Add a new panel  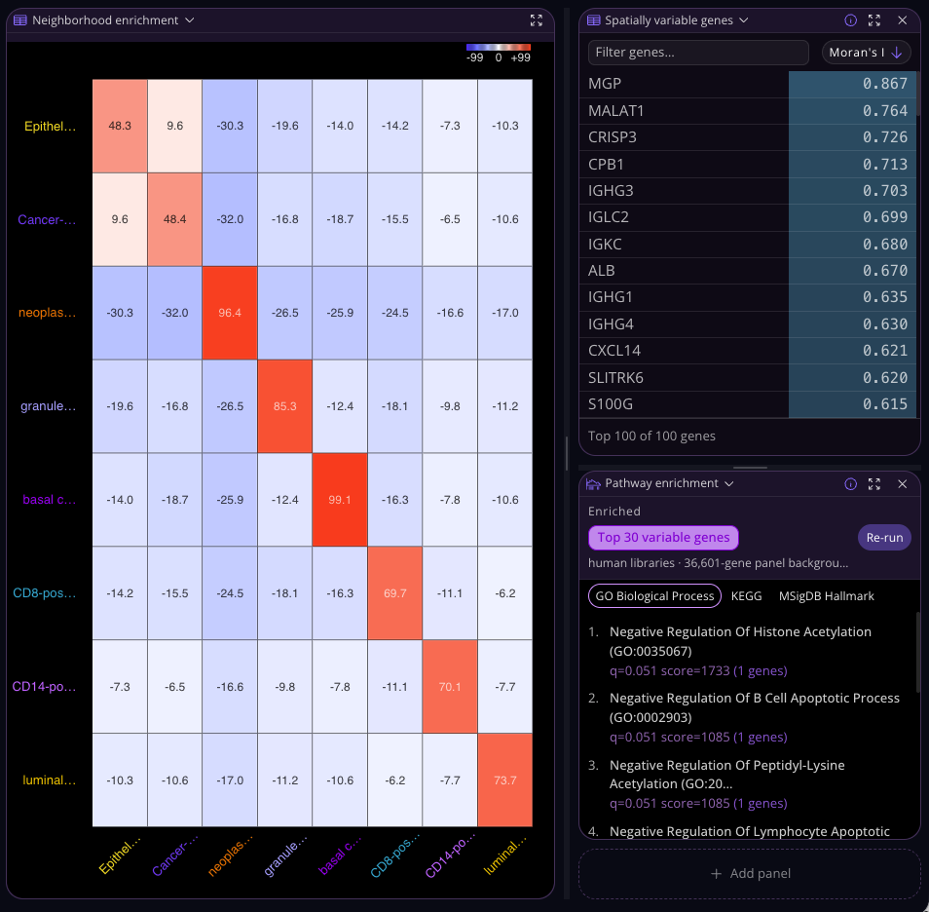pos(750,873)
